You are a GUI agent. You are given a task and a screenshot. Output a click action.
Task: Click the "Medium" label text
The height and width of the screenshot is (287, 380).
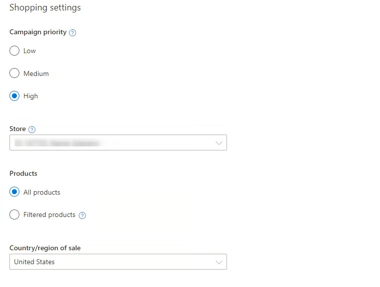(x=36, y=73)
